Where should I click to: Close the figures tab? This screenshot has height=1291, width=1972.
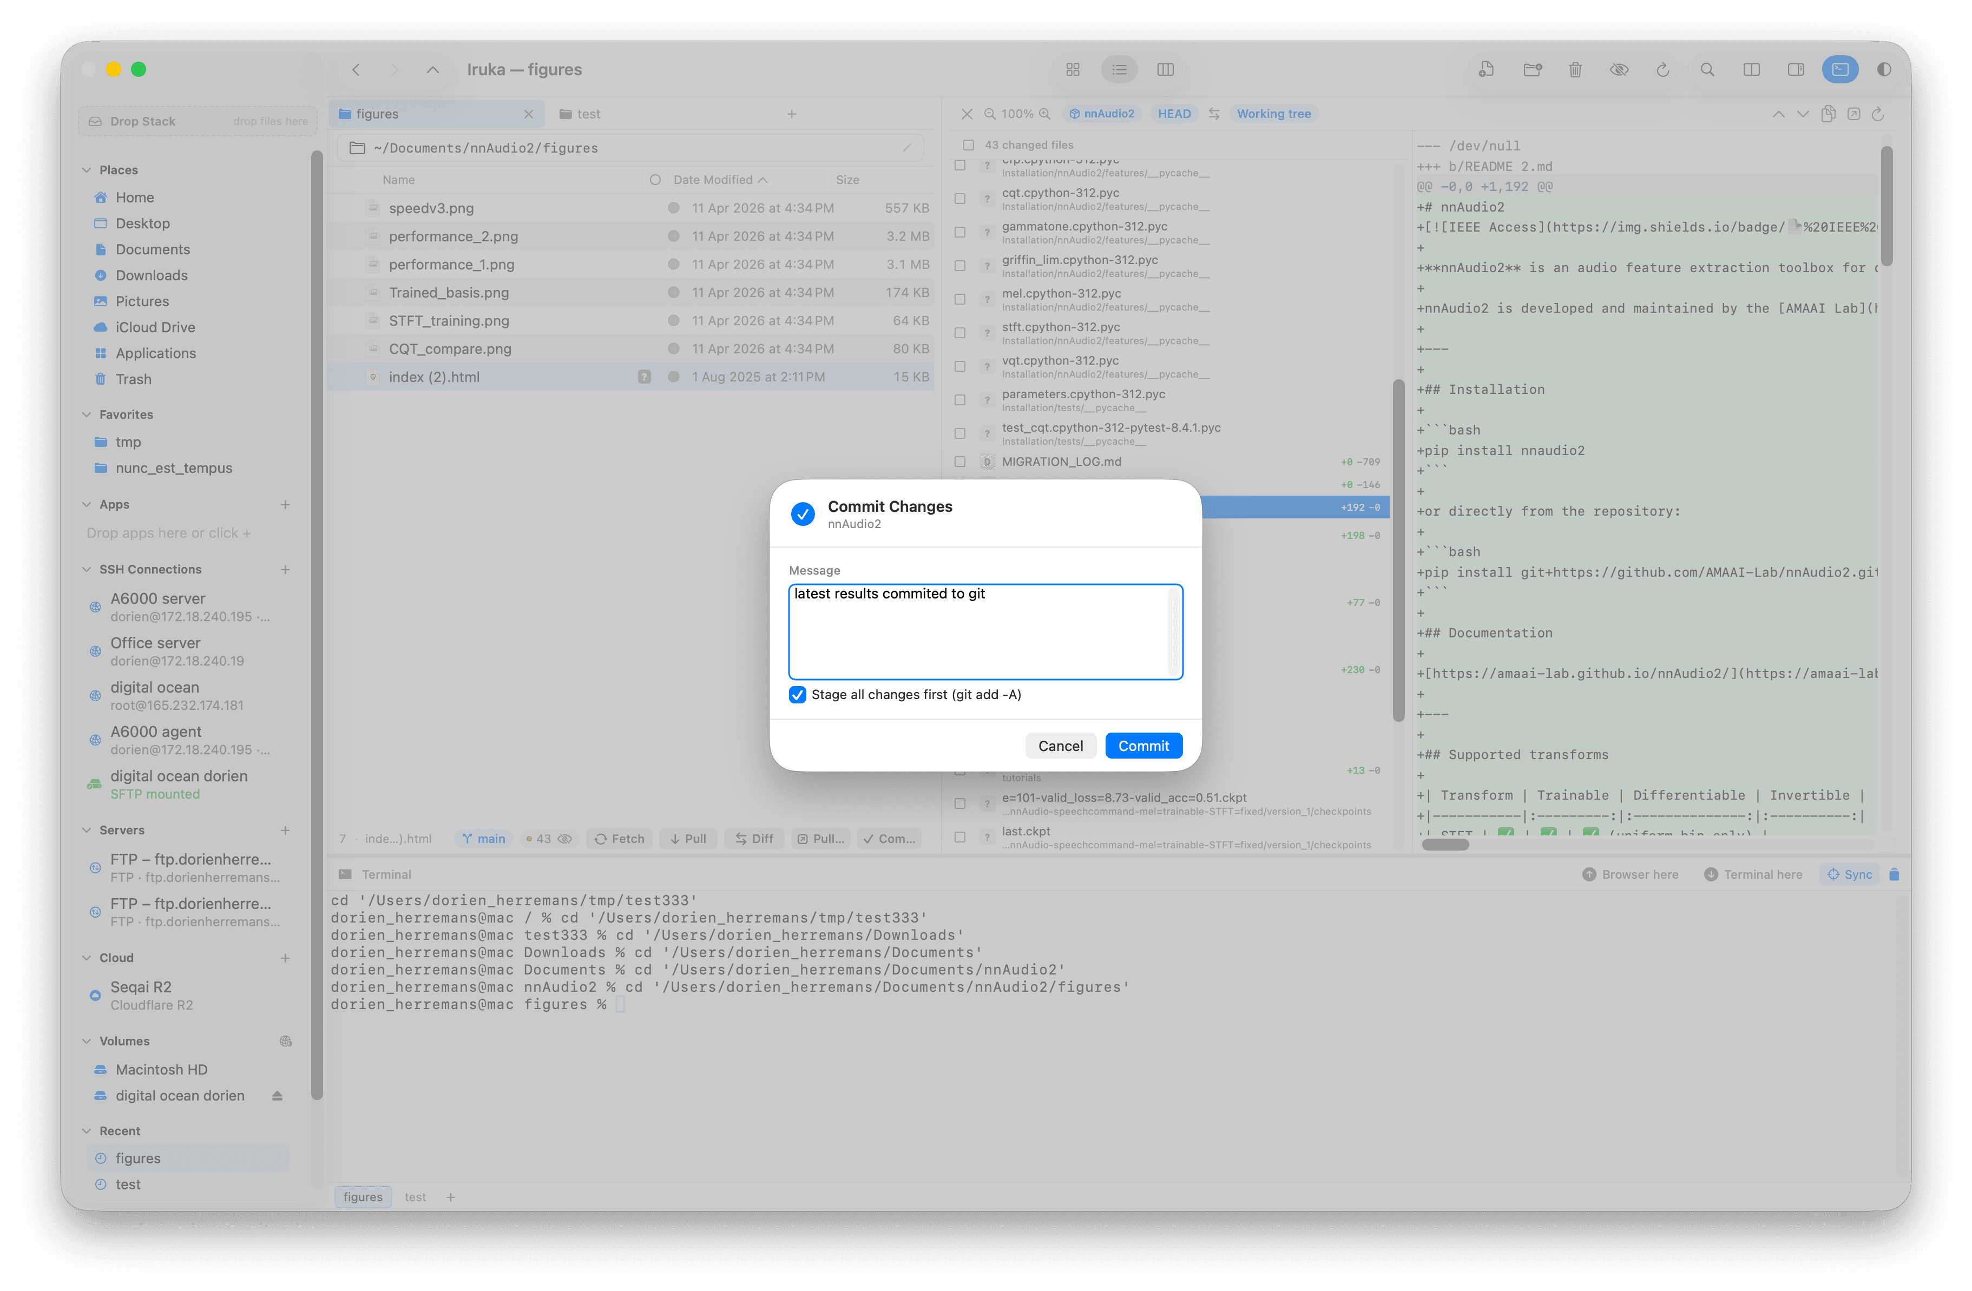(528, 114)
